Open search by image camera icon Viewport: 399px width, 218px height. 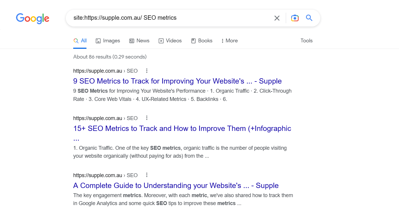coord(295,18)
